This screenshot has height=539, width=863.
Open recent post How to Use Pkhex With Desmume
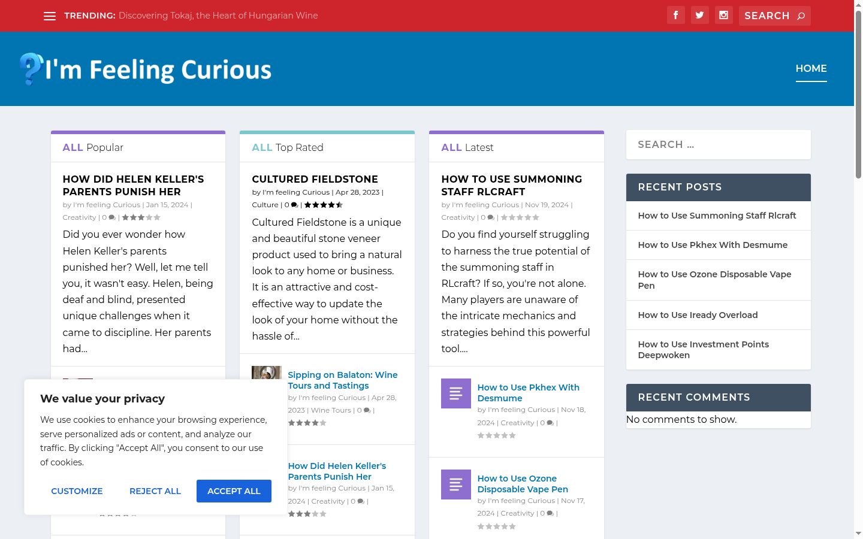(713, 245)
